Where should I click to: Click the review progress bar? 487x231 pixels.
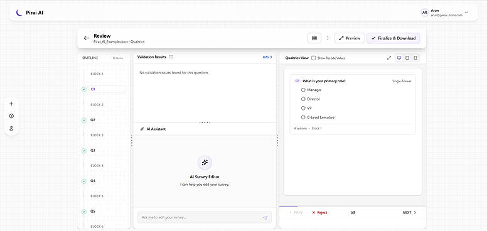tap(353, 206)
